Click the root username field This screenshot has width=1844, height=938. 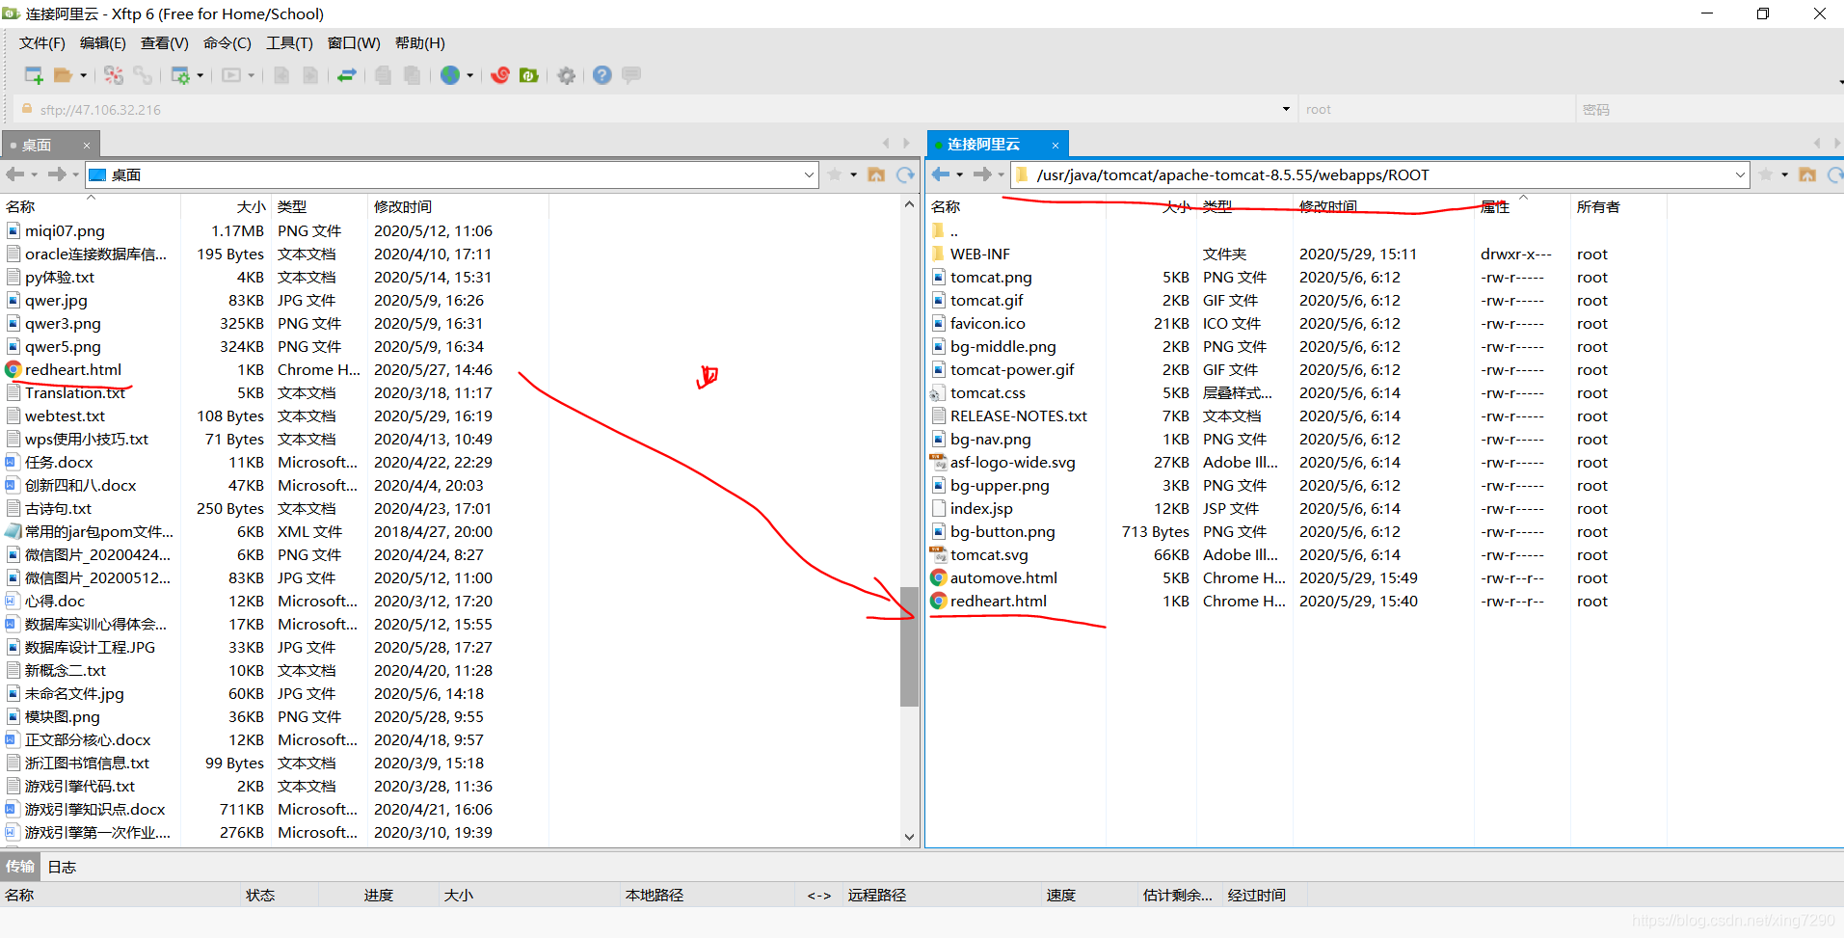tap(1436, 109)
